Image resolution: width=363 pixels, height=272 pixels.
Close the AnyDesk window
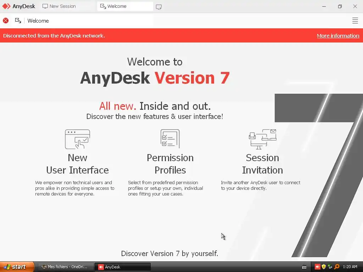tap(355, 6)
